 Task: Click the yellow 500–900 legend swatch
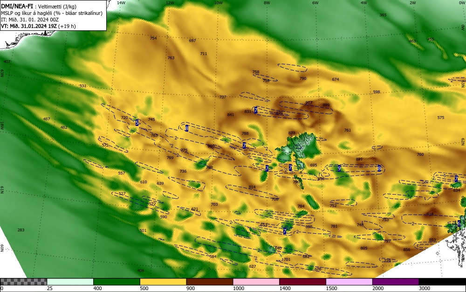pos(163,282)
